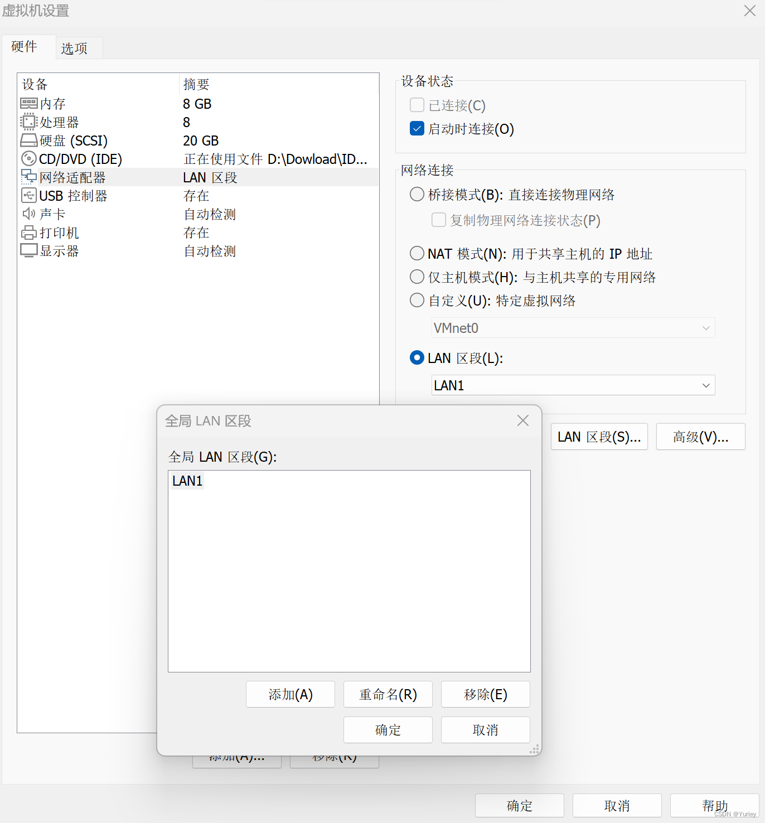The height and width of the screenshot is (823, 765).
Task: Click the dialog resize grip corner
Action: point(534,749)
